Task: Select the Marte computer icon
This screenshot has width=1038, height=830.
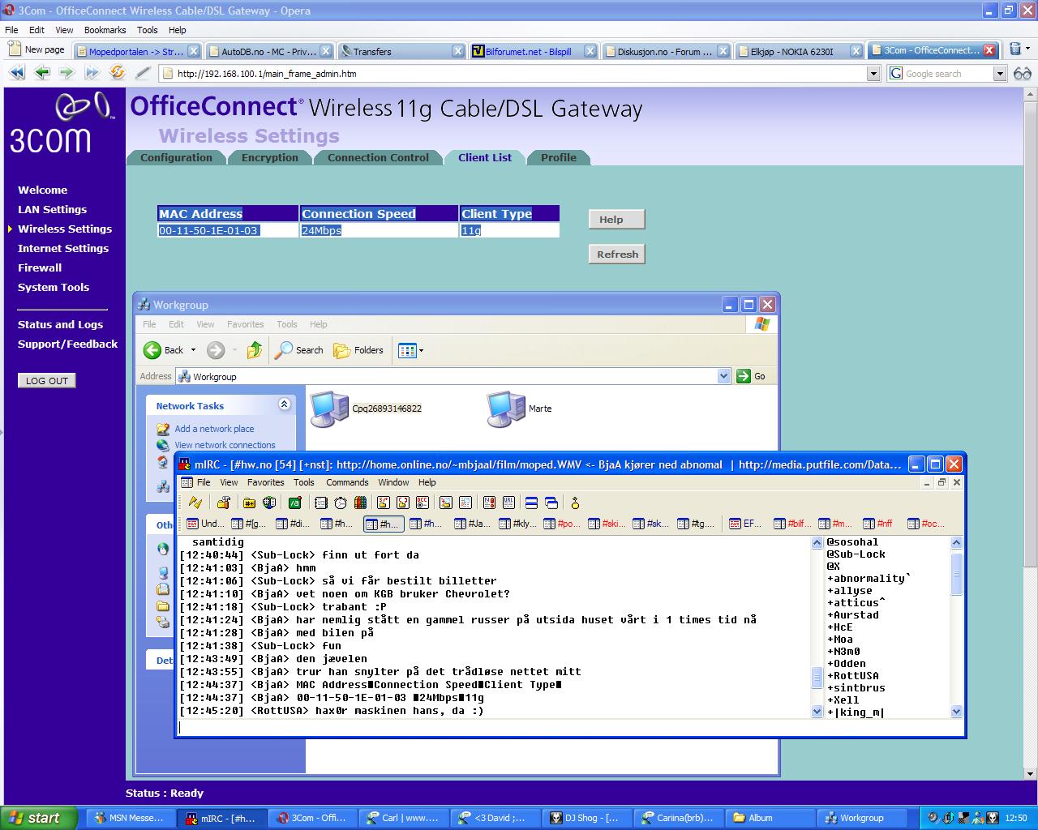Action: tap(519, 409)
